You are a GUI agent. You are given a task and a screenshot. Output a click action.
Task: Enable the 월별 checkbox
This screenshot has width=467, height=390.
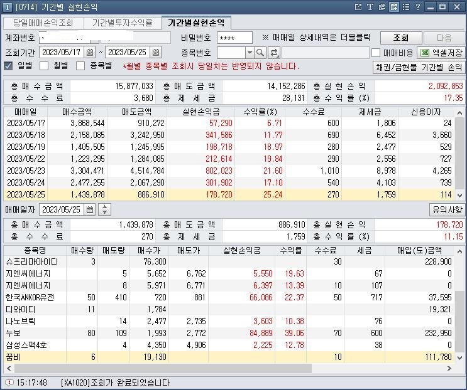[x=44, y=66]
